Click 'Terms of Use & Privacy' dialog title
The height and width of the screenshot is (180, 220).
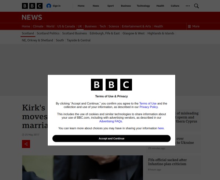pyautogui.click(x=111, y=96)
